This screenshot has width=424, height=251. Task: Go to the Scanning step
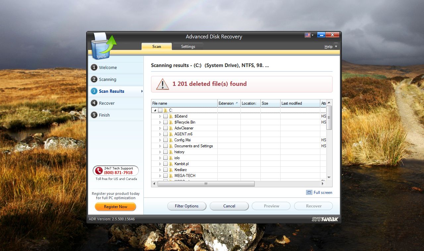click(x=116, y=79)
